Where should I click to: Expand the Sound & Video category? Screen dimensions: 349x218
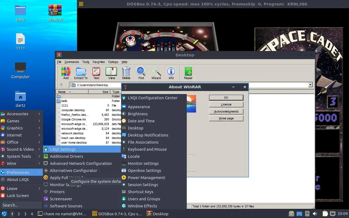tap(21, 149)
